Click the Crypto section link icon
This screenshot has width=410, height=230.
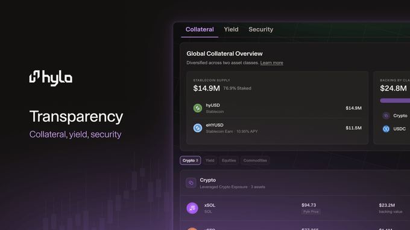[191, 183]
